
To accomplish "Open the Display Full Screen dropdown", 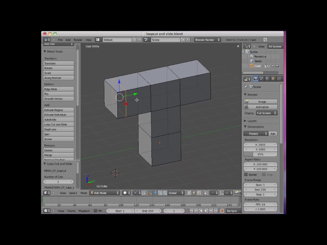I will tap(267, 113).
